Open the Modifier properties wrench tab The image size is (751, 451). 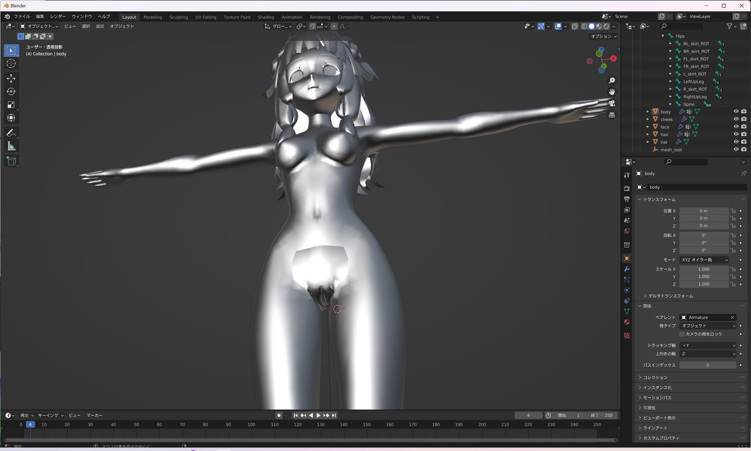(627, 269)
